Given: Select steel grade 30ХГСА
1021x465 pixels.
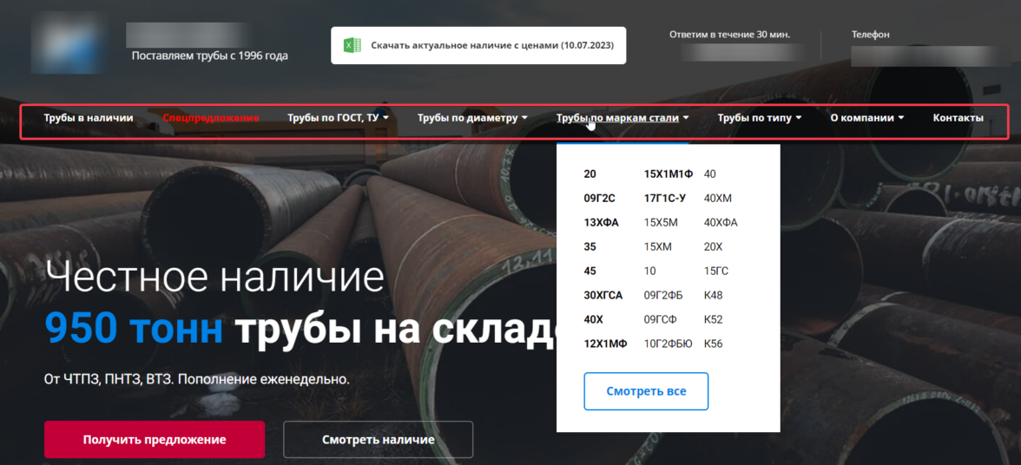Looking at the screenshot, I should click(x=603, y=295).
